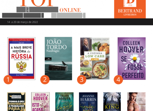Select the Joanne Harris book cover
The image size is (153, 111).
[x=88, y=101]
